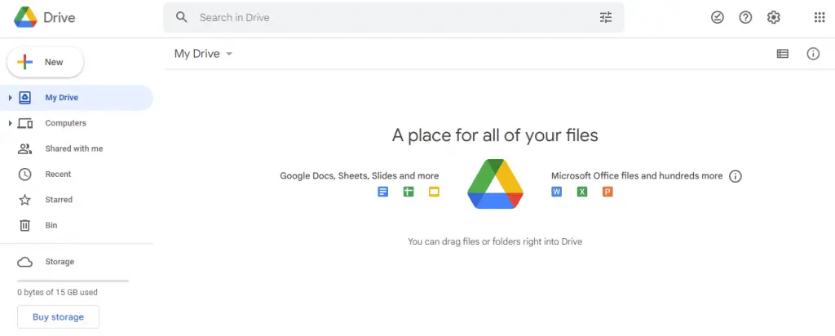Screen dimensions: 835x336
Task: Click the Buy storage button
Action: click(x=58, y=316)
